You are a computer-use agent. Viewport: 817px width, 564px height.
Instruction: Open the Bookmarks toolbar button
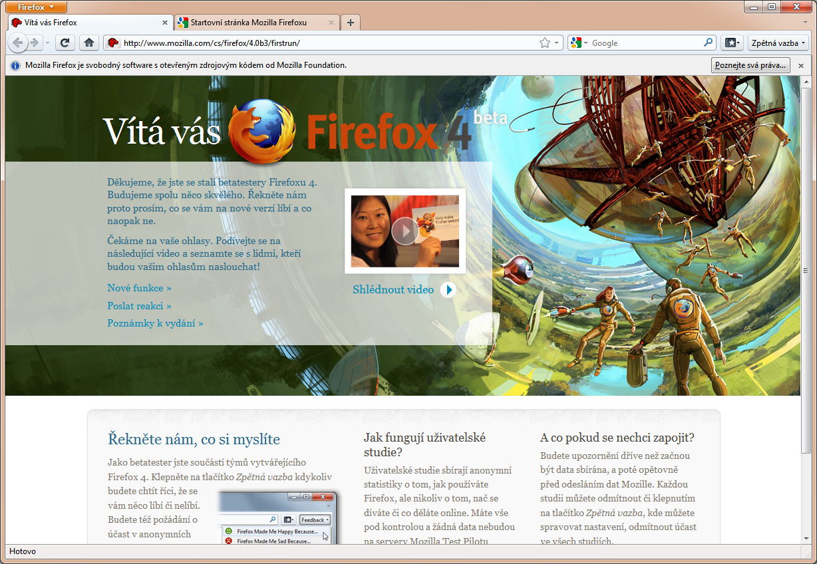[732, 43]
